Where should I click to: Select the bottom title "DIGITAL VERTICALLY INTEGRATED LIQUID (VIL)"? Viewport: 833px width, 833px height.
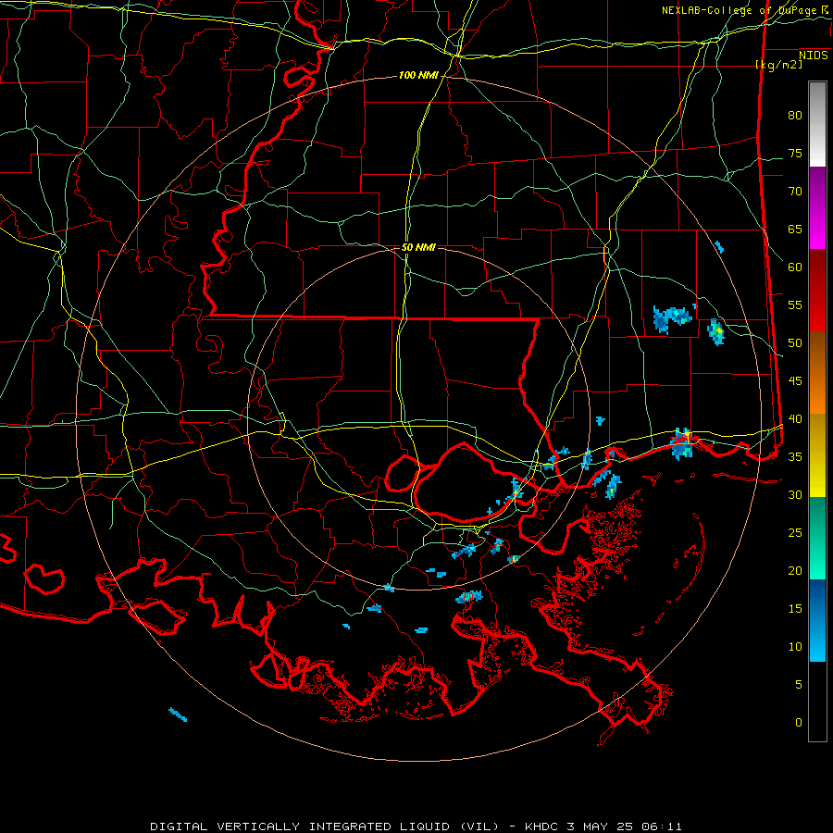coord(325,827)
